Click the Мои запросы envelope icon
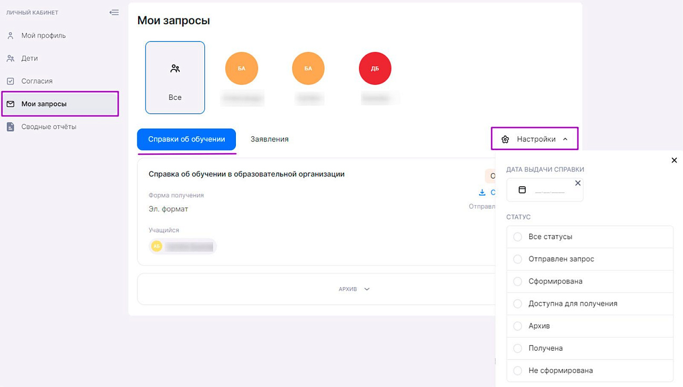 coord(11,104)
